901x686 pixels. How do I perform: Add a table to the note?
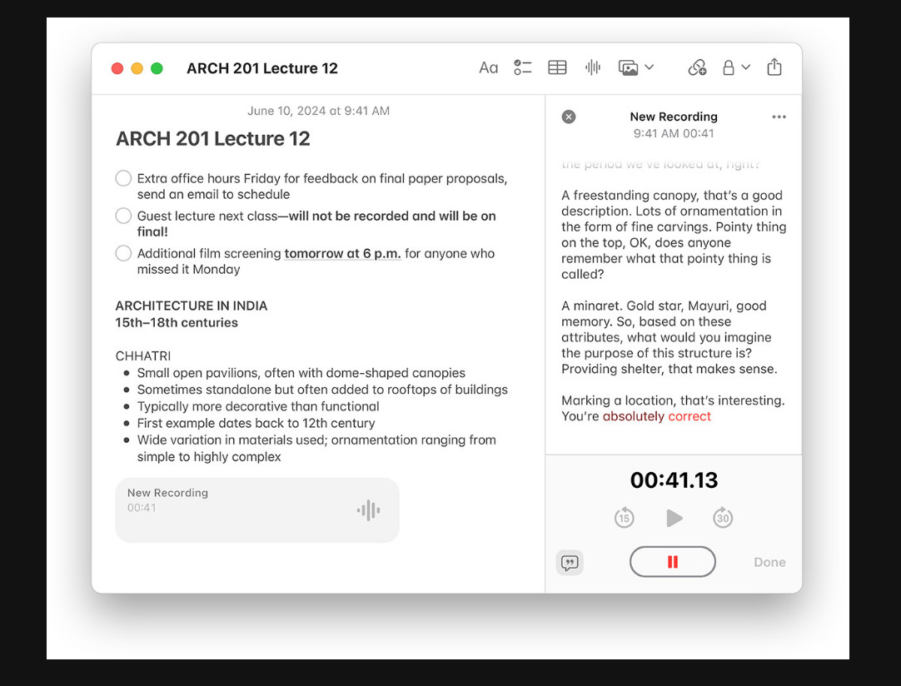point(557,68)
